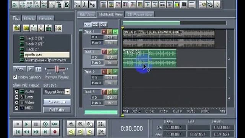Start recording with the red Record button

55,132
